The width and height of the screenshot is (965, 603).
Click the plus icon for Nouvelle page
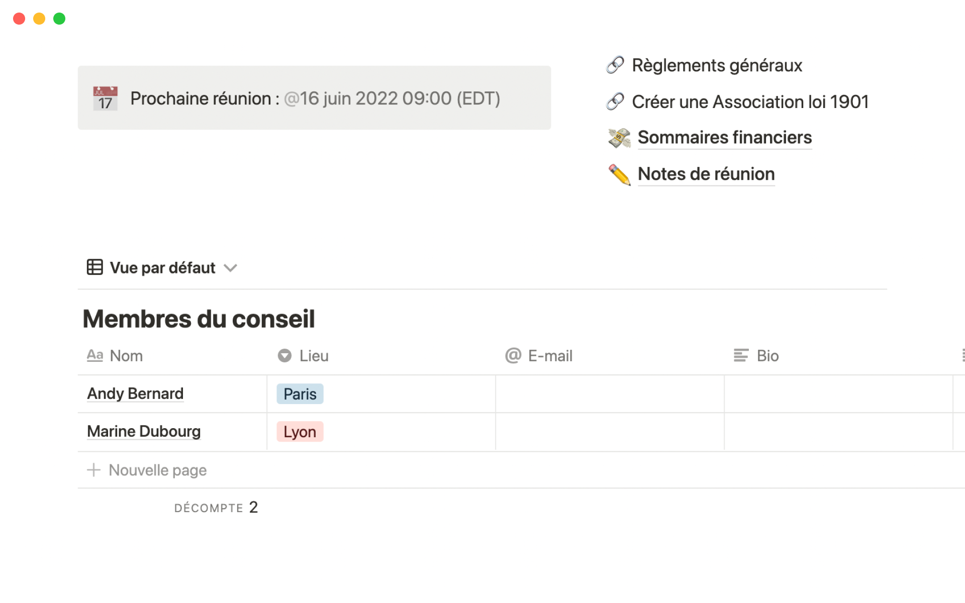pyautogui.click(x=94, y=470)
